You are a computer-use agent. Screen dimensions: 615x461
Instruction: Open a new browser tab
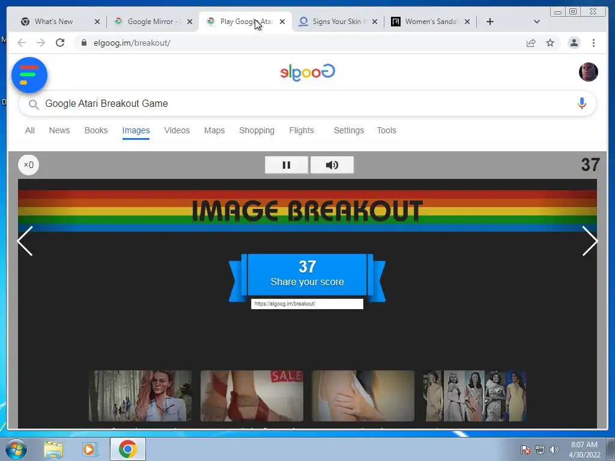490,22
